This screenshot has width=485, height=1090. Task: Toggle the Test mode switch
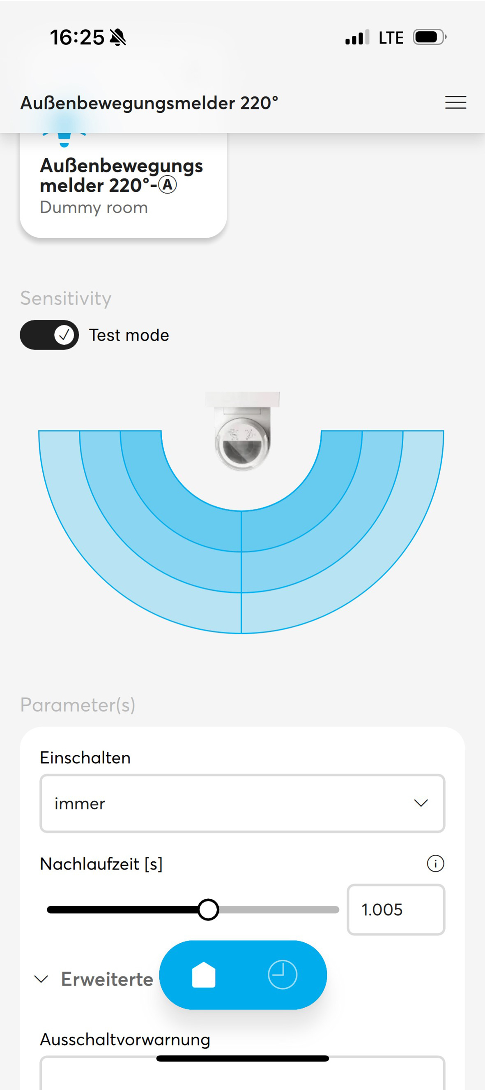(49, 335)
